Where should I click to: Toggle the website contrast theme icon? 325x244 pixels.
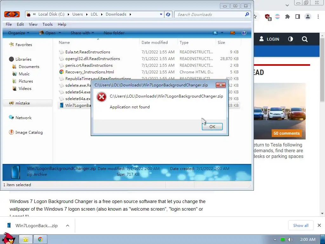point(290,39)
